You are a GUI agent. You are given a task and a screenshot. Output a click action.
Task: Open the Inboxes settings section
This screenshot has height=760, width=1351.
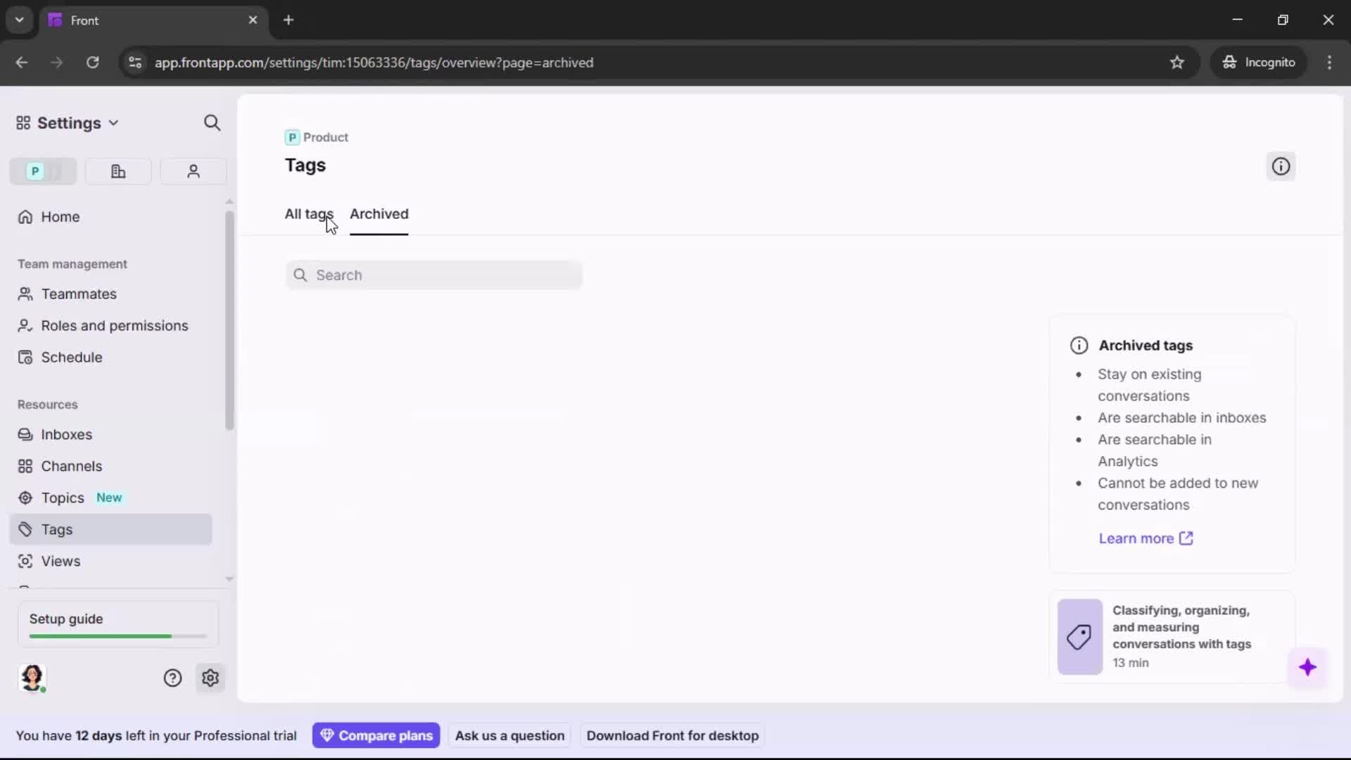[x=67, y=434]
